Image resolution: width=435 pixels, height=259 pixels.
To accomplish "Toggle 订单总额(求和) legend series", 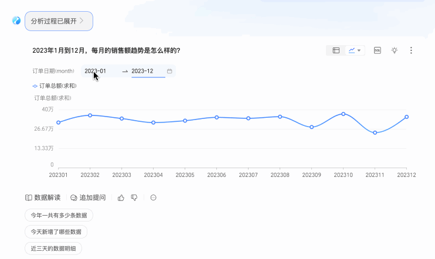I will 55,86.
